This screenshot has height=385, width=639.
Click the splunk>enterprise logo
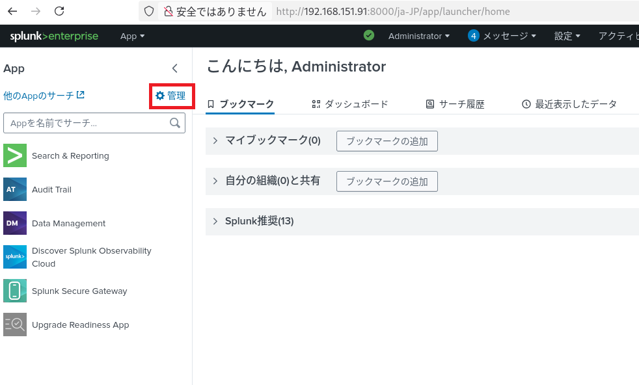point(54,36)
